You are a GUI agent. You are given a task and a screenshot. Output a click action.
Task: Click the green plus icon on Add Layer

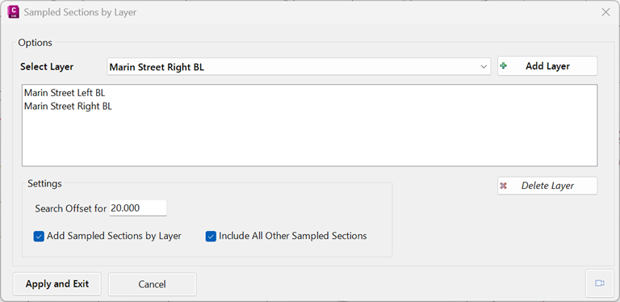(504, 66)
